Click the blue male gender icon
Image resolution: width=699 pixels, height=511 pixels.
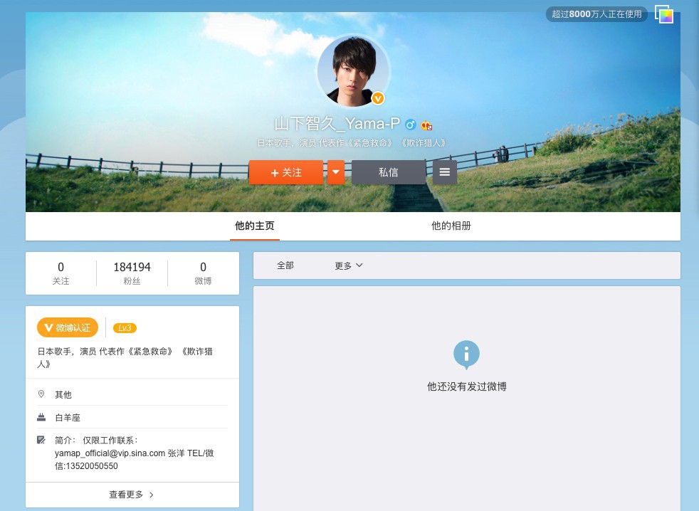[410, 125]
